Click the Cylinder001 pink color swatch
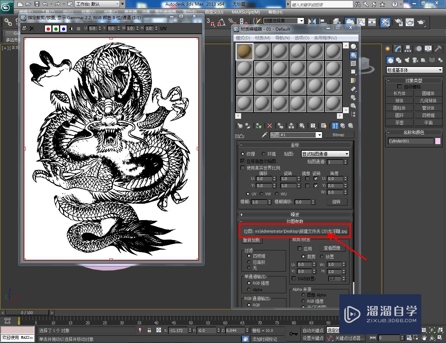Image resolution: width=446 pixels, height=343 pixels. 438,141
